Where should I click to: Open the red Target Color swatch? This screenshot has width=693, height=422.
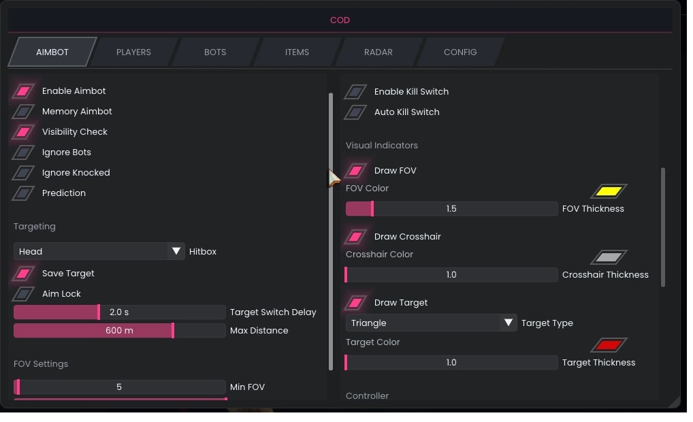click(x=609, y=345)
